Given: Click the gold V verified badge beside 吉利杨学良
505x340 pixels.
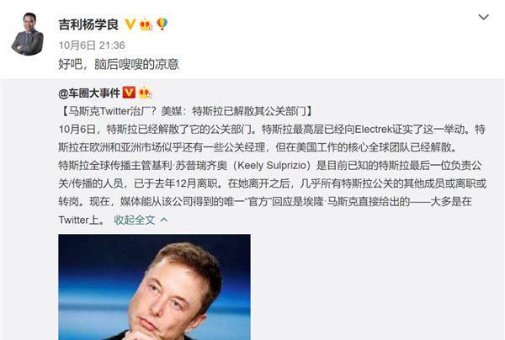Looking at the screenshot, I should tap(130, 24).
